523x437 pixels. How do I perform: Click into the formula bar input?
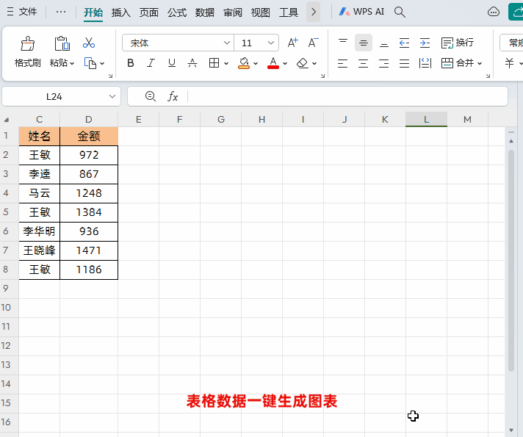(347, 96)
